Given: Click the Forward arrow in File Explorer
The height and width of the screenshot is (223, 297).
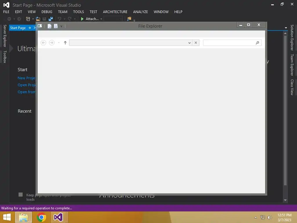Looking at the screenshot, I should [52, 43].
